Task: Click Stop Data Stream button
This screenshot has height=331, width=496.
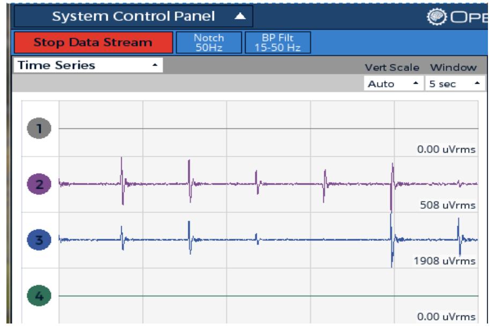Action: pyautogui.click(x=93, y=42)
